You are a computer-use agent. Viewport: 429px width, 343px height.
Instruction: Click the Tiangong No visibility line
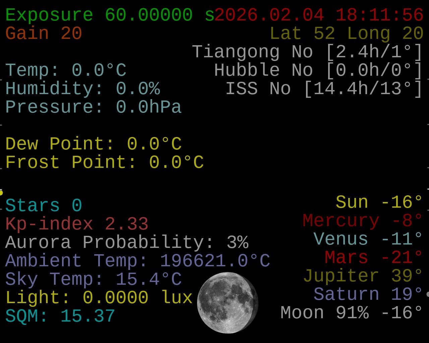pos(307,52)
